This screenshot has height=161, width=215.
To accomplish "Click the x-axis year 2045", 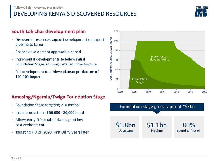I will point(191,92).
